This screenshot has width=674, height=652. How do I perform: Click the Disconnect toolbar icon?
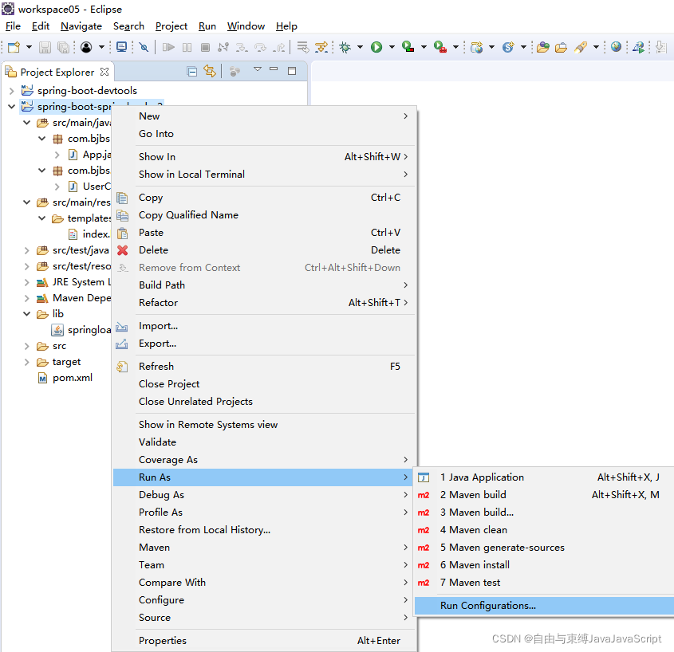coord(223,47)
